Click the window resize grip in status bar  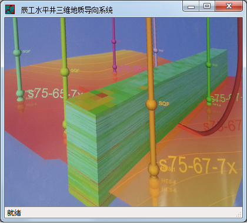[x=239, y=215]
